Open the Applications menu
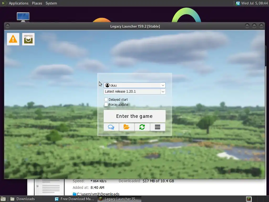Image resolution: width=269 pixels, height=202 pixels. point(19,3)
